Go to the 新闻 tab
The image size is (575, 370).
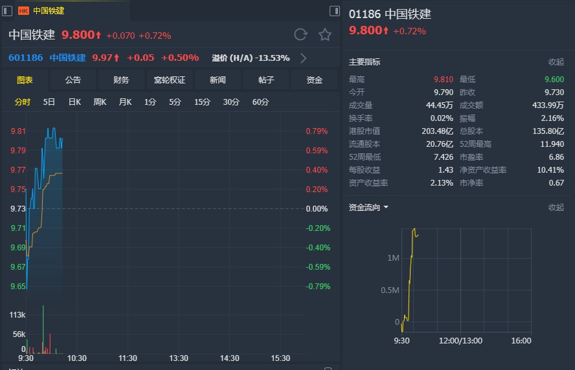click(218, 80)
